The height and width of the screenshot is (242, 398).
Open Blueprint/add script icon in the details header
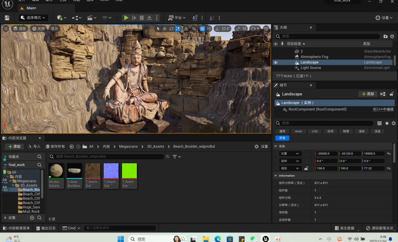[x=383, y=94]
